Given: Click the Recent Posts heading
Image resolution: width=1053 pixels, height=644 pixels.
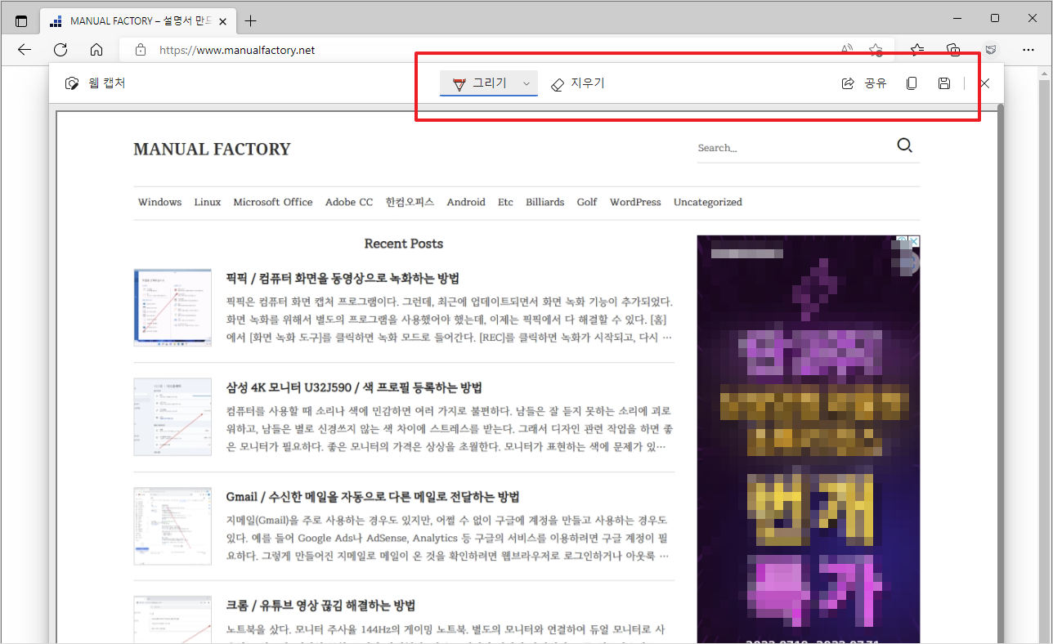Looking at the screenshot, I should pyautogui.click(x=404, y=244).
